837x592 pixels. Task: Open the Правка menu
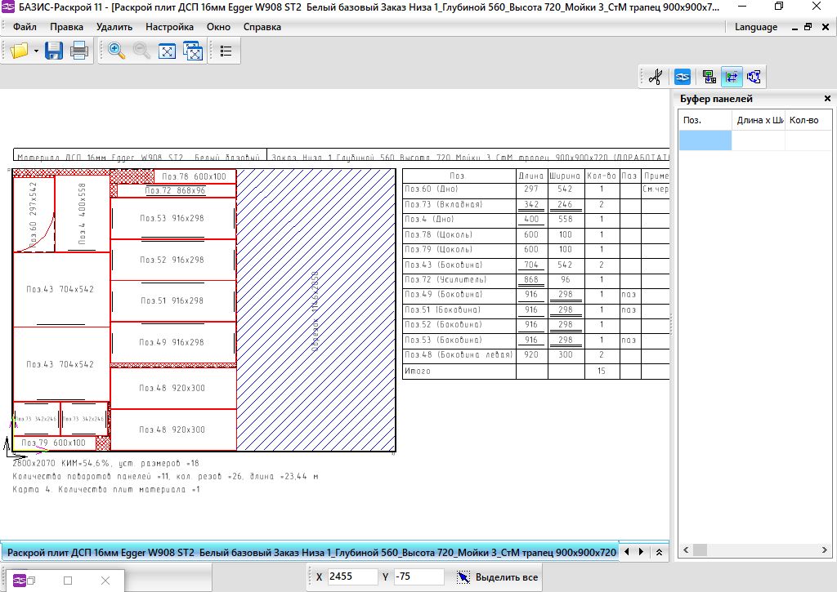coord(66,27)
